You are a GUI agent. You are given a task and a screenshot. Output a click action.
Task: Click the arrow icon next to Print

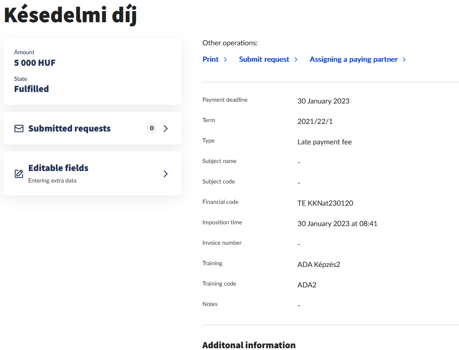(226, 60)
